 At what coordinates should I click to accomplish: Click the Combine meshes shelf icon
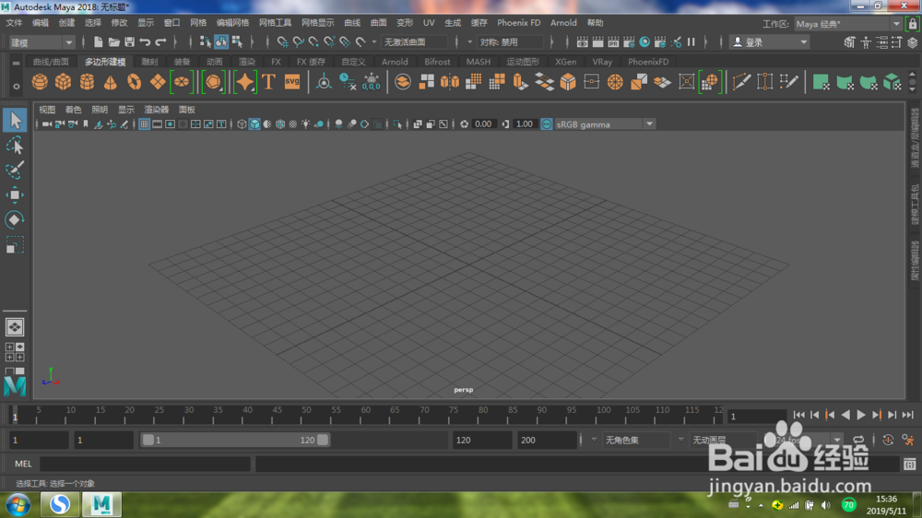pos(403,82)
